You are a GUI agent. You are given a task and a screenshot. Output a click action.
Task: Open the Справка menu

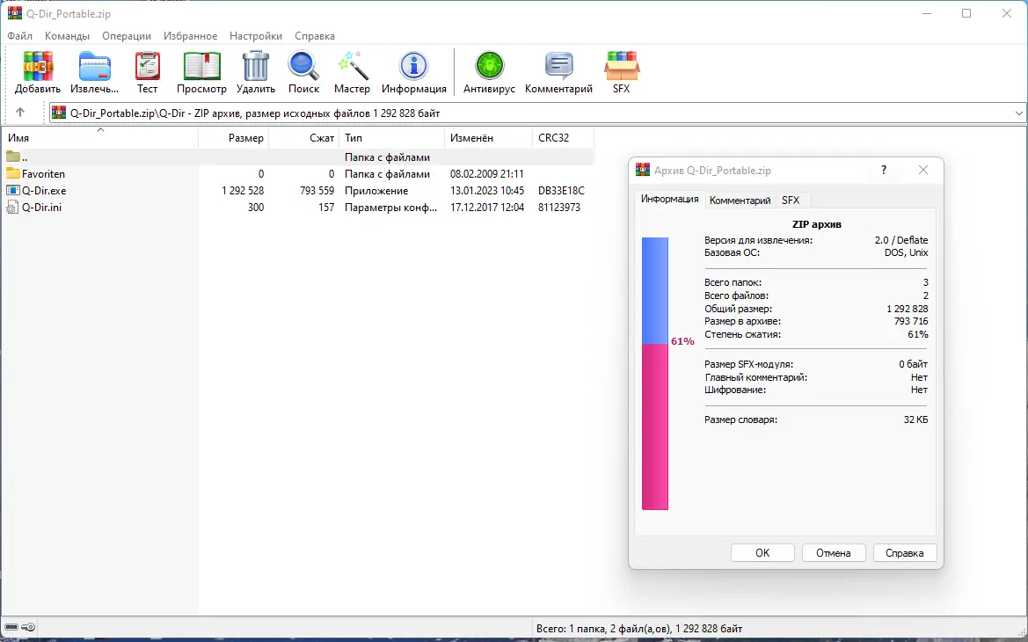[x=315, y=36]
